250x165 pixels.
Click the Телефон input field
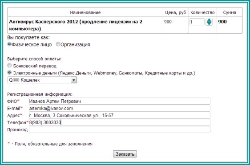[x=119, y=122]
